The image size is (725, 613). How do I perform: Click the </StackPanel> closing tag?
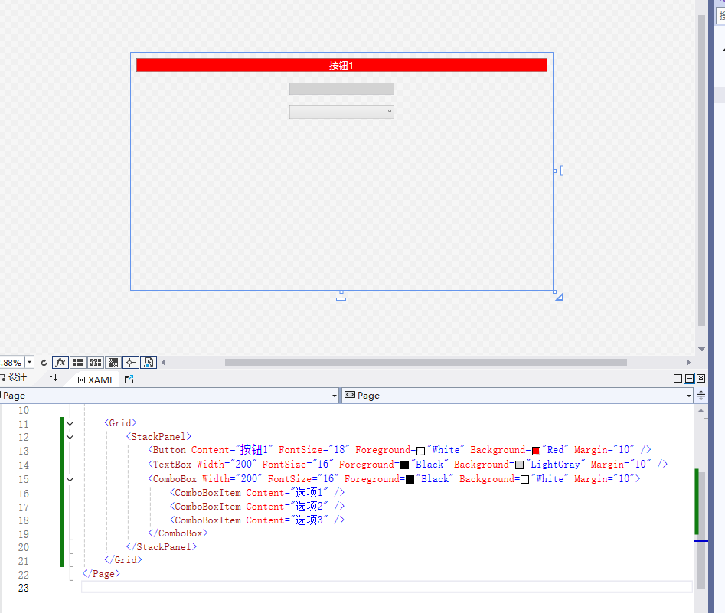click(161, 547)
